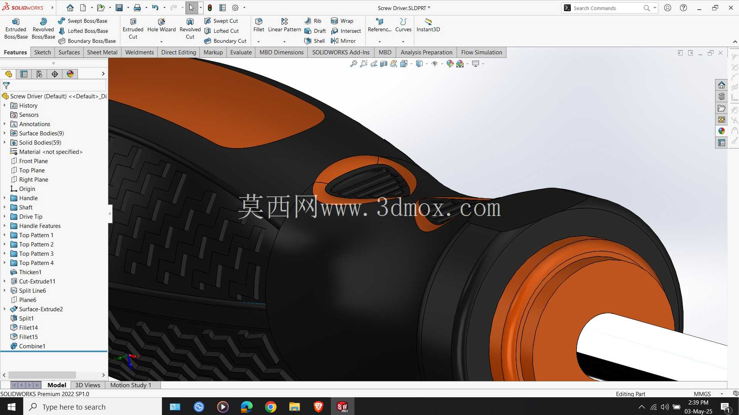Select the Split Line6 feature
Image resolution: width=739 pixels, height=415 pixels.
(32, 290)
